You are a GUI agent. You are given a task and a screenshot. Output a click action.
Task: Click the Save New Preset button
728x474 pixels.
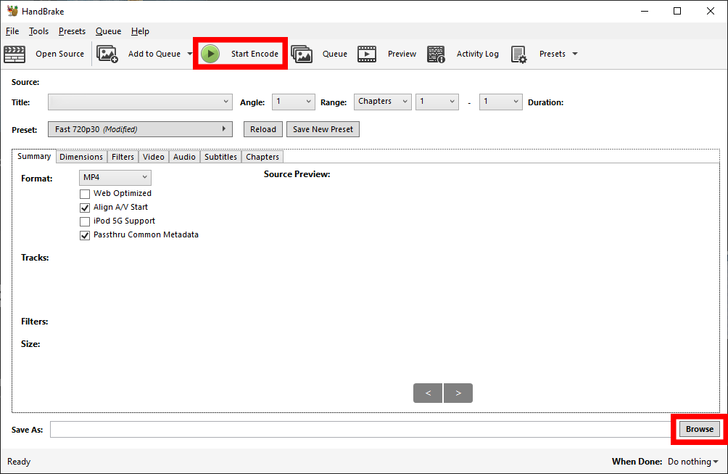323,129
